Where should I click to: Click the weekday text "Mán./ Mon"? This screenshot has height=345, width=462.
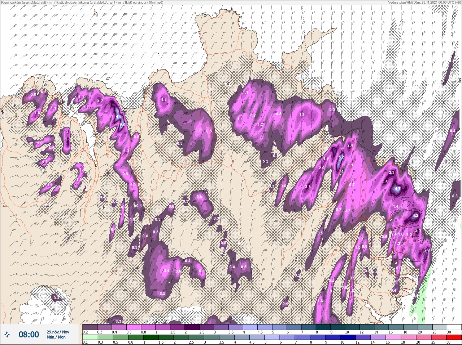coord(56,337)
